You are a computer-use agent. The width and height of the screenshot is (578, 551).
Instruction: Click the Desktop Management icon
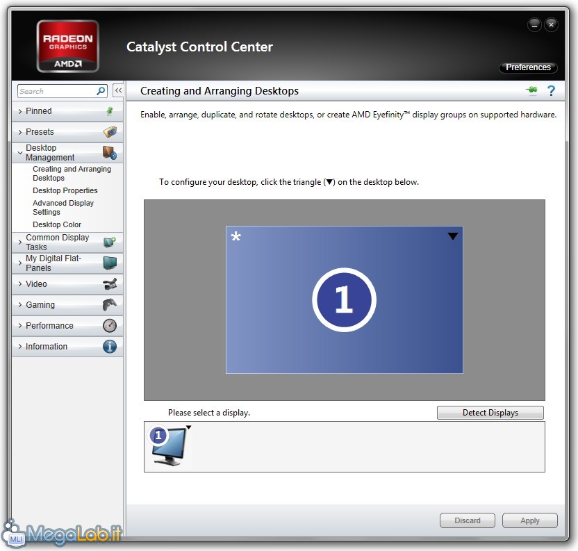tap(110, 152)
